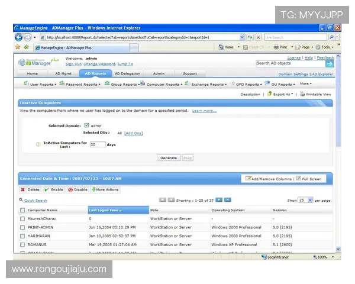355x284 pixels.
Task: Open the More Actions button
Action: click(x=105, y=189)
